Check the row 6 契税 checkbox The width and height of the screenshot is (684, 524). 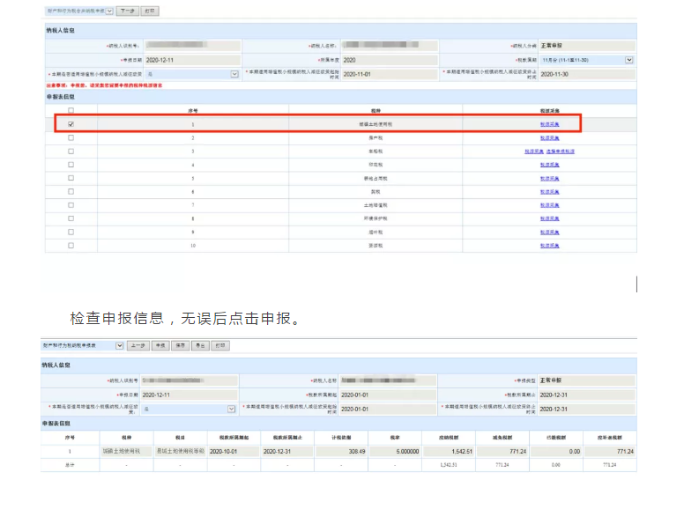(71, 191)
